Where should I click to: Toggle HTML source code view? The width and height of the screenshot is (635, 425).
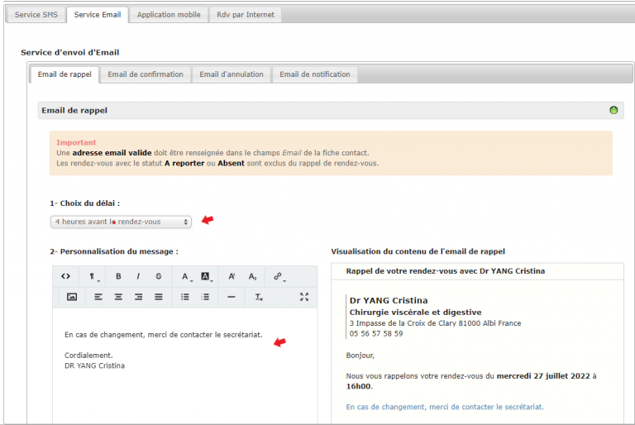pyautogui.click(x=65, y=276)
